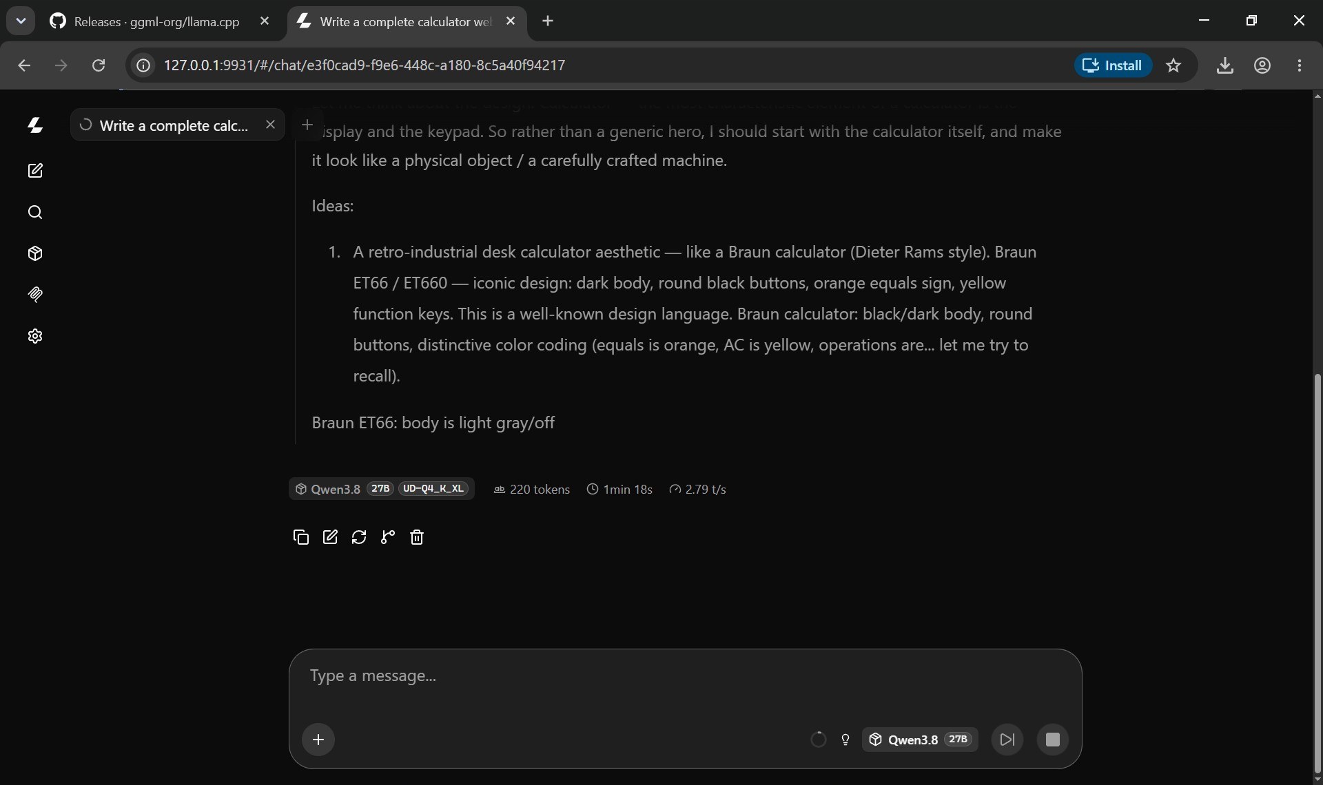The height and width of the screenshot is (785, 1323).
Task: Click the skip-forward button in the input bar
Action: tap(1007, 740)
